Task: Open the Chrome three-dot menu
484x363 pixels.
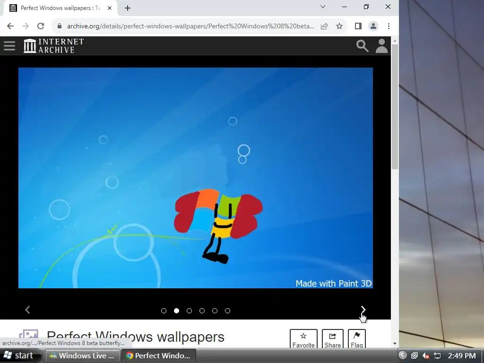Action: [x=389, y=26]
